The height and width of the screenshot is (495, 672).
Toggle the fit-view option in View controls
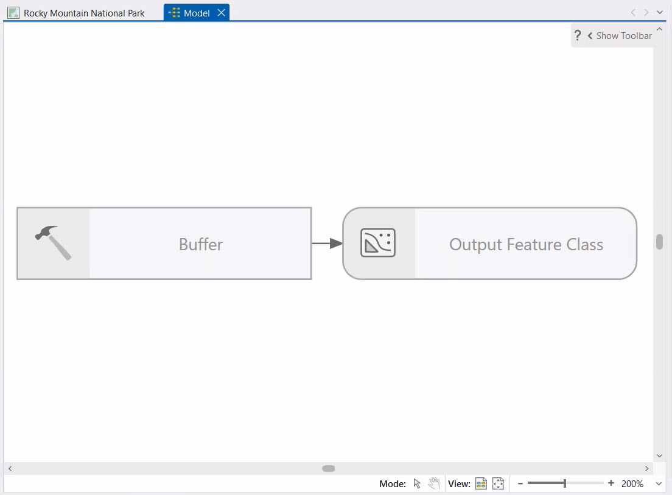pos(498,483)
